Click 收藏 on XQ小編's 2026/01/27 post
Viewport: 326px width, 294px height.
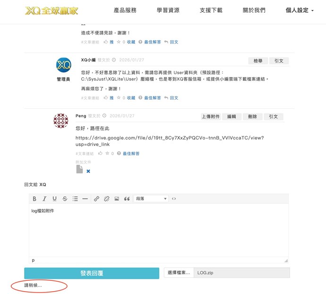(131, 98)
